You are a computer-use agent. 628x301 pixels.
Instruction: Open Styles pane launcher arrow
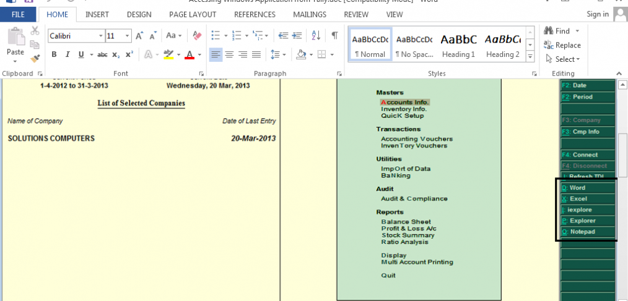[534, 74]
